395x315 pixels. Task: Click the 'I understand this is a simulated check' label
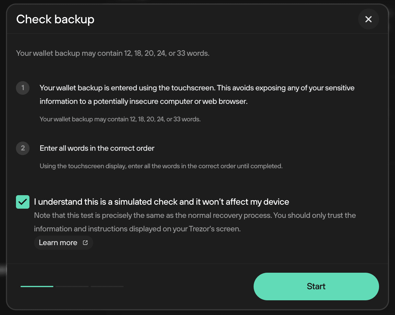pos(162,202)
